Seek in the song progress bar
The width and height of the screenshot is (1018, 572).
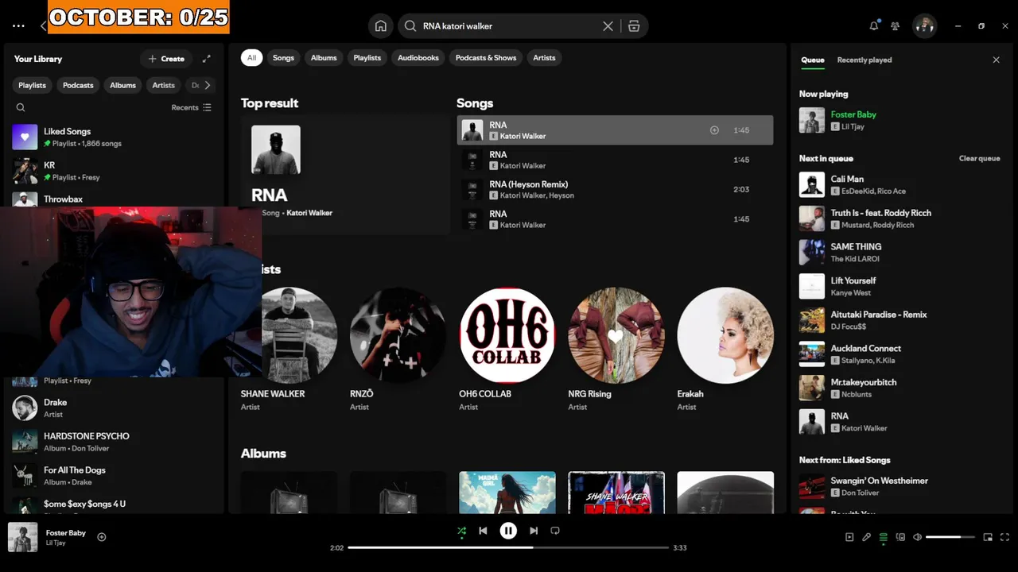[508, 547]
